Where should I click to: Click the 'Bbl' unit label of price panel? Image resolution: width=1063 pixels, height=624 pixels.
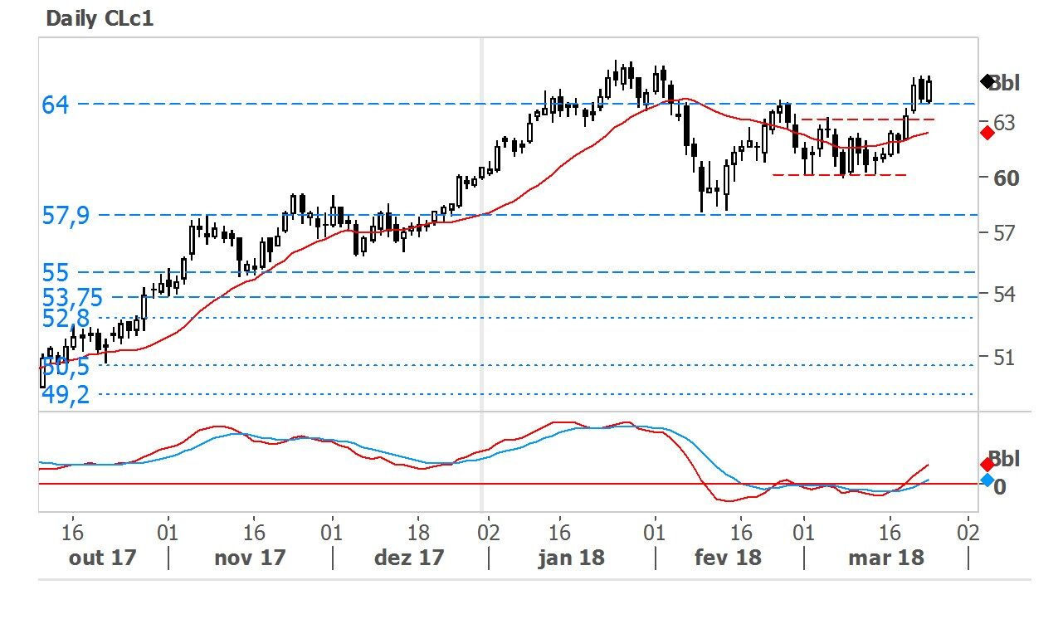pos(1006,82)
